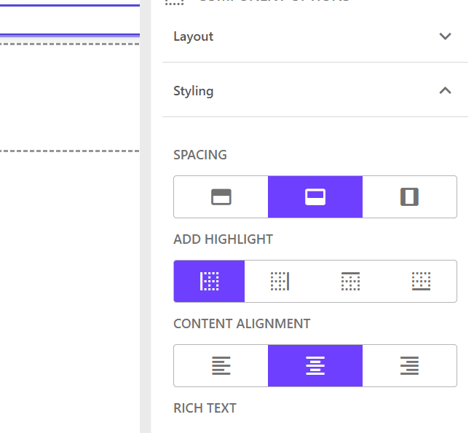Click the Styling section header label

click(x=193, y=91)
